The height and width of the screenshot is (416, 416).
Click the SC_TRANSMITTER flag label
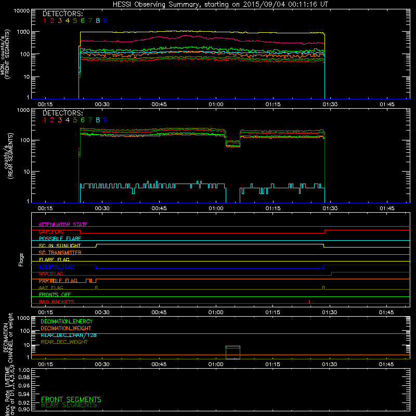pyautogui.click(x=60, y=253)
